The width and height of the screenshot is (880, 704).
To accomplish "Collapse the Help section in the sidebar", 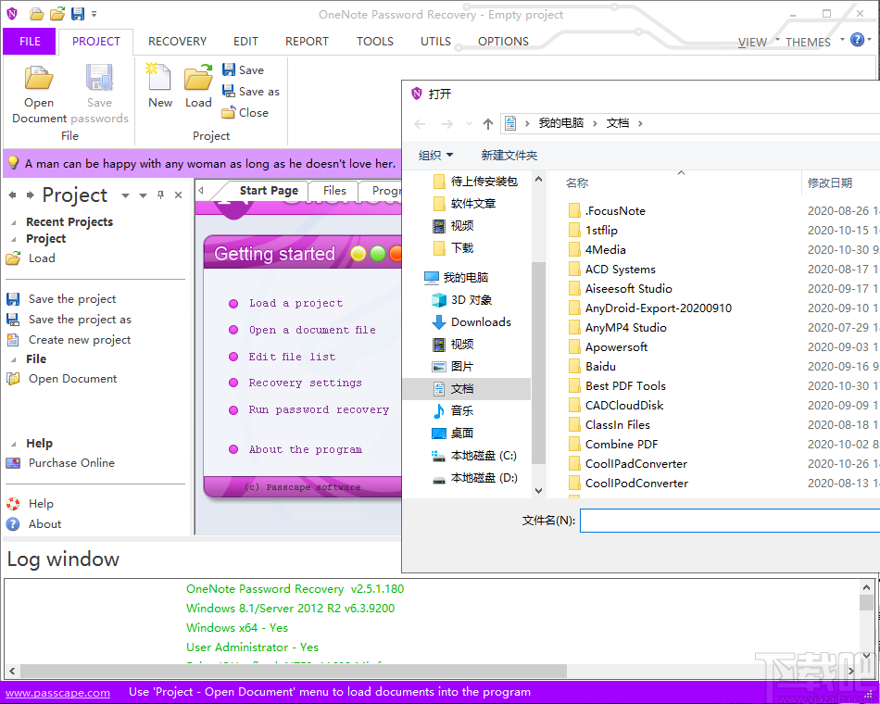I will coord(12,443).
